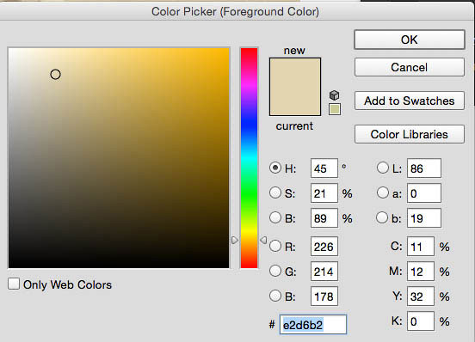Screen dimensions: 475x342
Task: Select the H hue radio button
Action: (275, 168)
